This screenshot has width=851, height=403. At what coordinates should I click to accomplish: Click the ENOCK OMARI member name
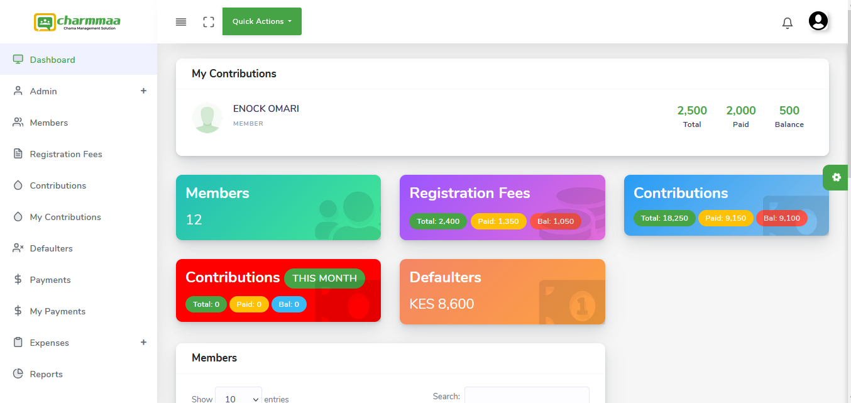pyautogui.click(x=266, y=109)
